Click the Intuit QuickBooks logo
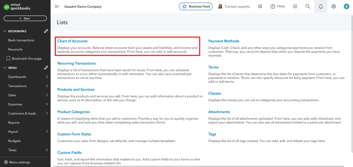This screenshot has width=353, height=167. [17, 7]
